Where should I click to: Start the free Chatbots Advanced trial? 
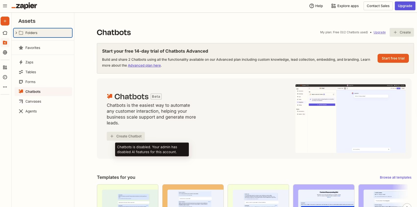click(x=393, y=58)
